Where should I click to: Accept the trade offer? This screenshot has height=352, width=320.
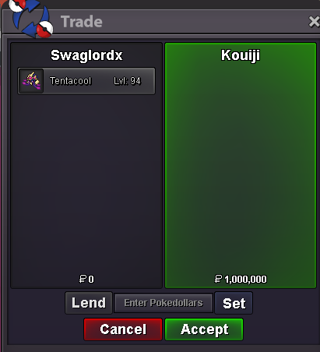pos(204,329)
